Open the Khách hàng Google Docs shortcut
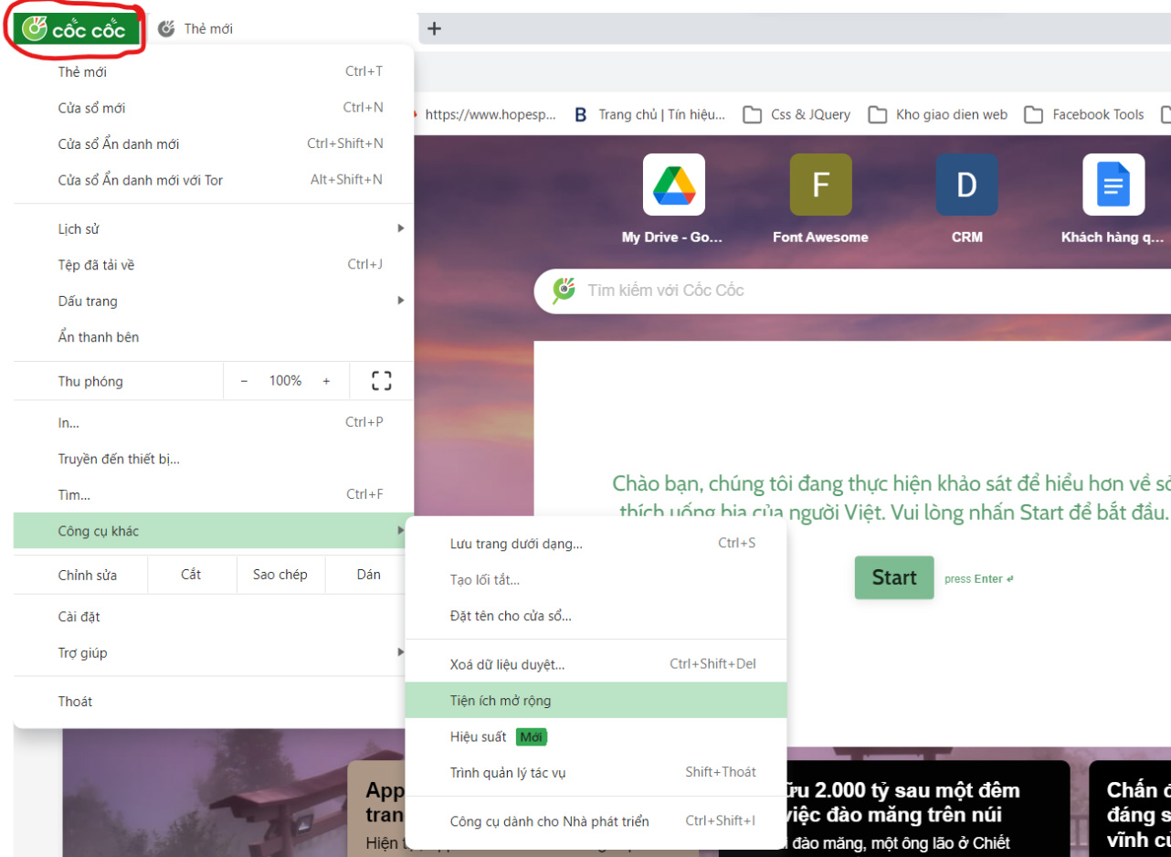The width and height of the screenshot is (1171, 857). [1113, 199]
